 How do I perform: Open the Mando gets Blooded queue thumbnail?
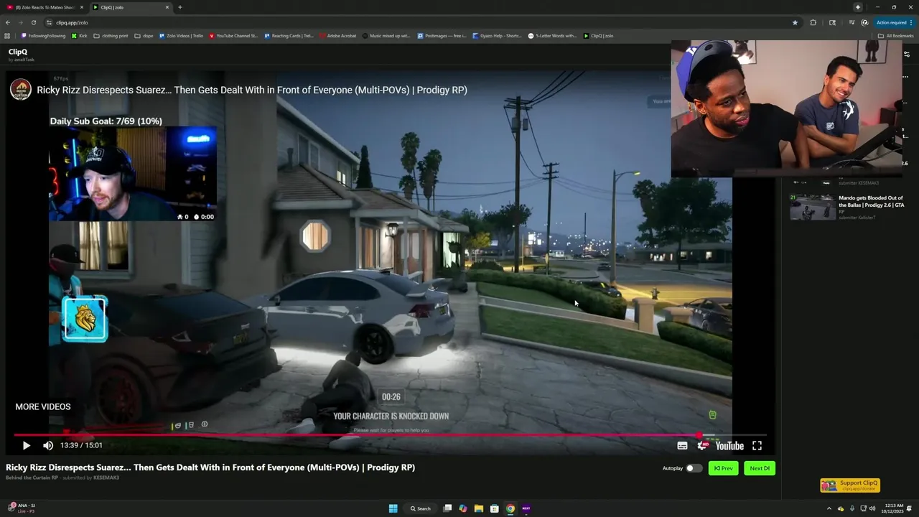813,207
